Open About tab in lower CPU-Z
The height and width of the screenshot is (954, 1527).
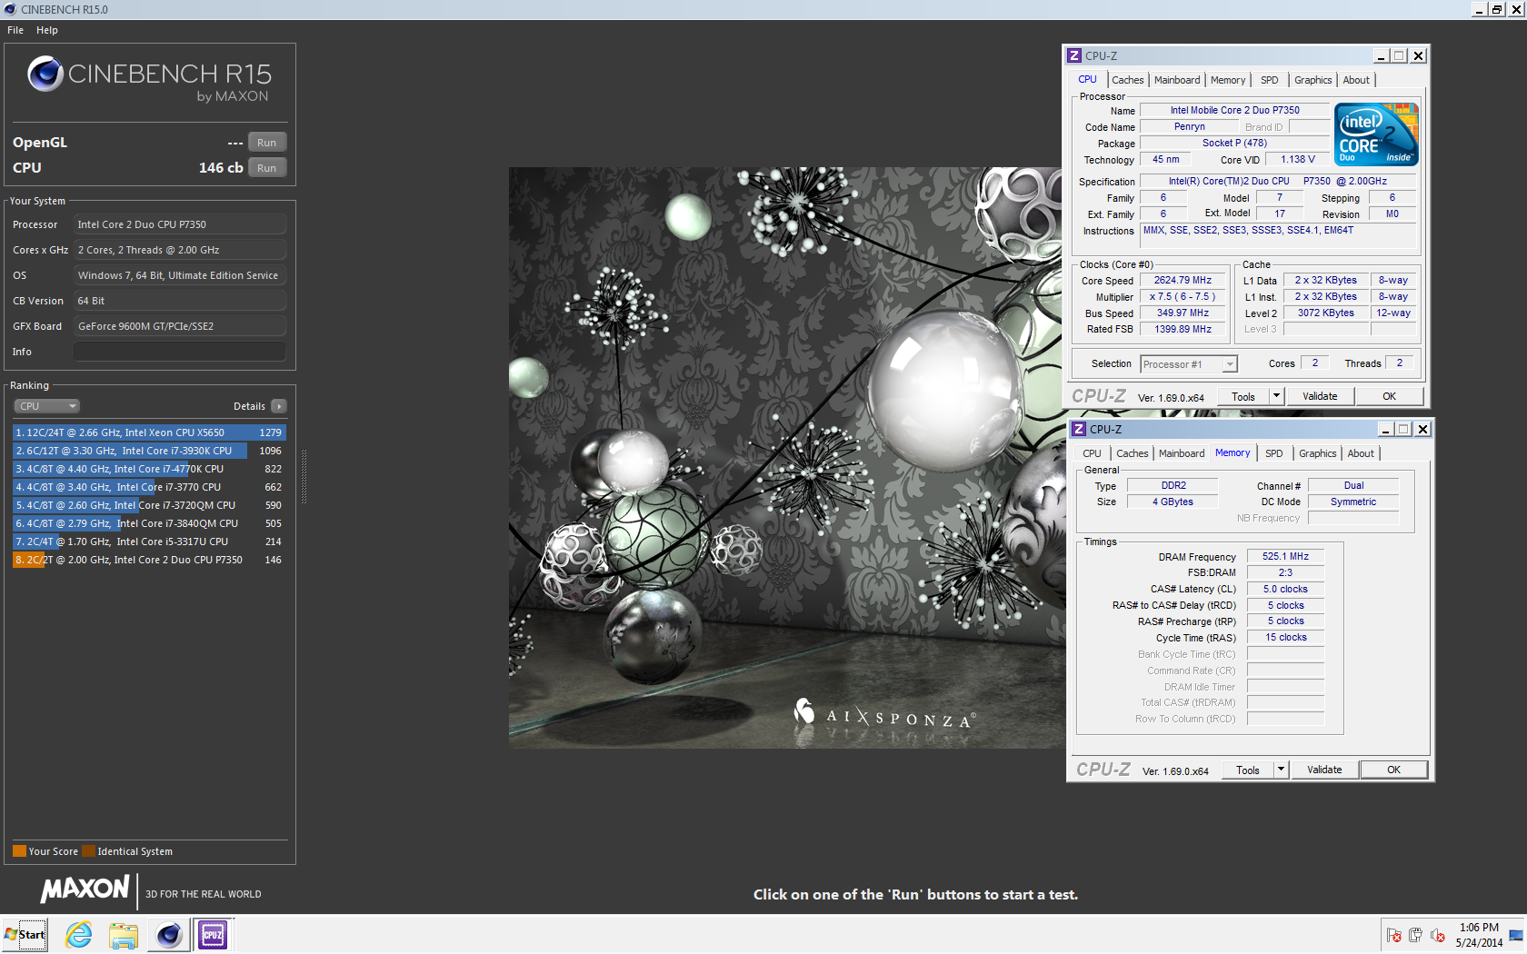point(1361,453)
